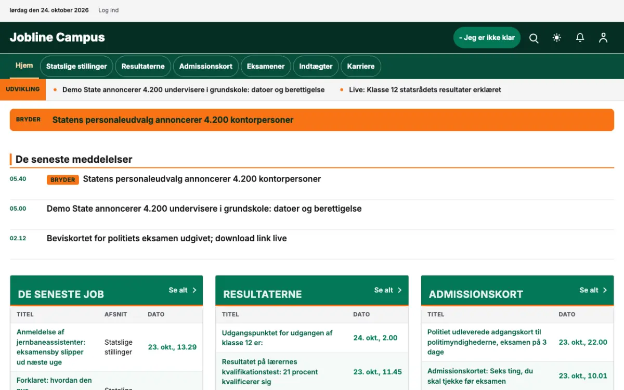
Task: Open orange breaking banner about kontorpersoner
Action: click(x=312, y=120)
